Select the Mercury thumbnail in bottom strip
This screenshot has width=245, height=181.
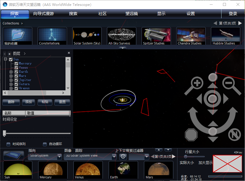tap(53, 170)
